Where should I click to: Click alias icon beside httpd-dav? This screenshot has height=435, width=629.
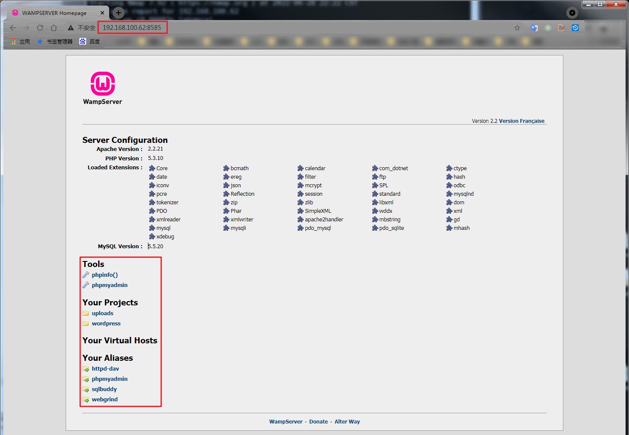point(86,369)
